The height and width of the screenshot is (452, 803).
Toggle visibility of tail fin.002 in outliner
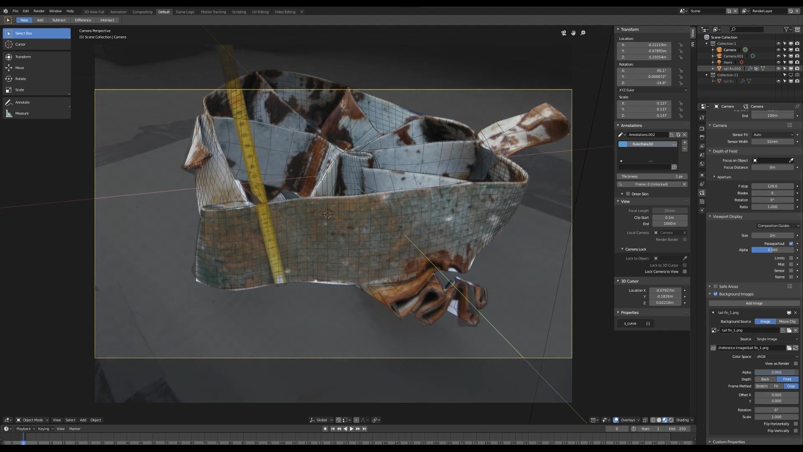tap(778, 69)
